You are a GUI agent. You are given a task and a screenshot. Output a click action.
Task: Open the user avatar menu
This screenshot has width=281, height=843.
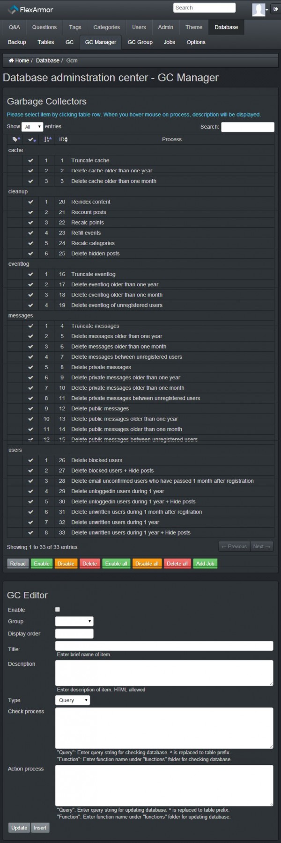pos(260,9)
